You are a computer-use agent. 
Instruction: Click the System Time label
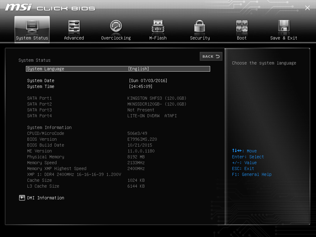41,86
